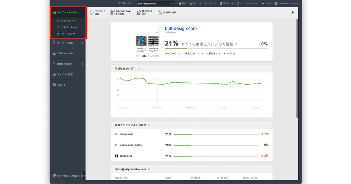Click the 前結果と比較 compare arrows icon
This screenshot has width=351, height=184.
click(x=160, y=12)
